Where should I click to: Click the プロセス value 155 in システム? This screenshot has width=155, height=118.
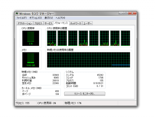pos(102,80)
